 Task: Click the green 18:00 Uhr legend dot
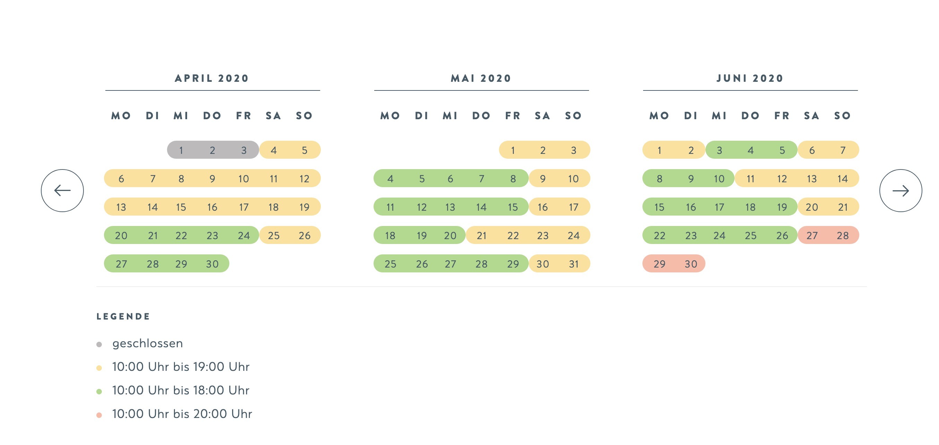coord(99,391)
